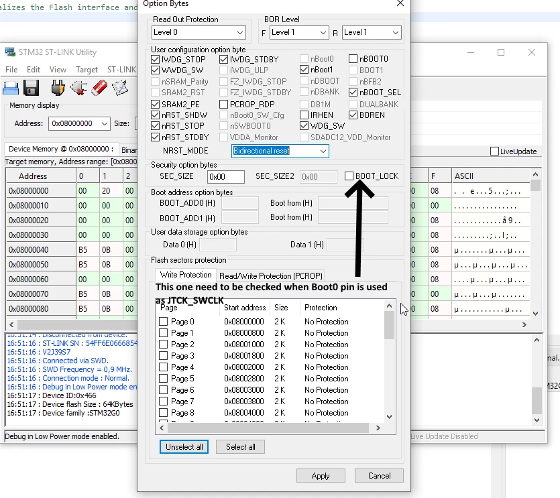The height and width of the screenshot is (498, 560).
Task: Click the Disconnect from target icon
Action: click(x=78, y=88)
